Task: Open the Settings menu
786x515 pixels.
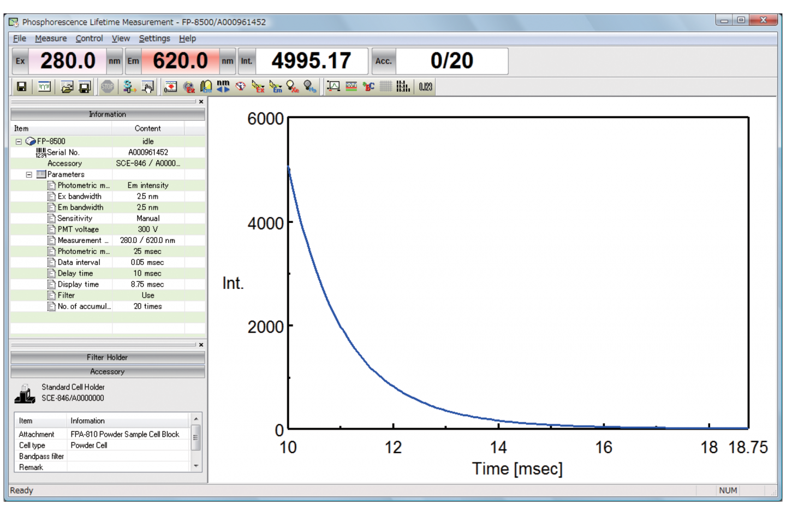Action: coord(154,38)
